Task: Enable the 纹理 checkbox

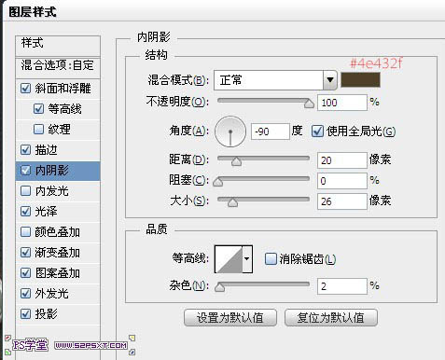Action: pos(38,129)
